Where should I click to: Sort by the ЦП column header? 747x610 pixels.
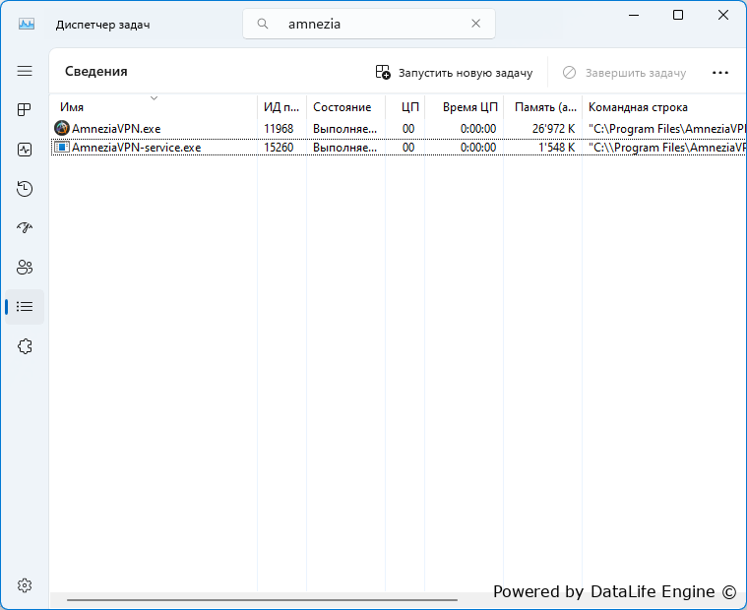point(405,107)
